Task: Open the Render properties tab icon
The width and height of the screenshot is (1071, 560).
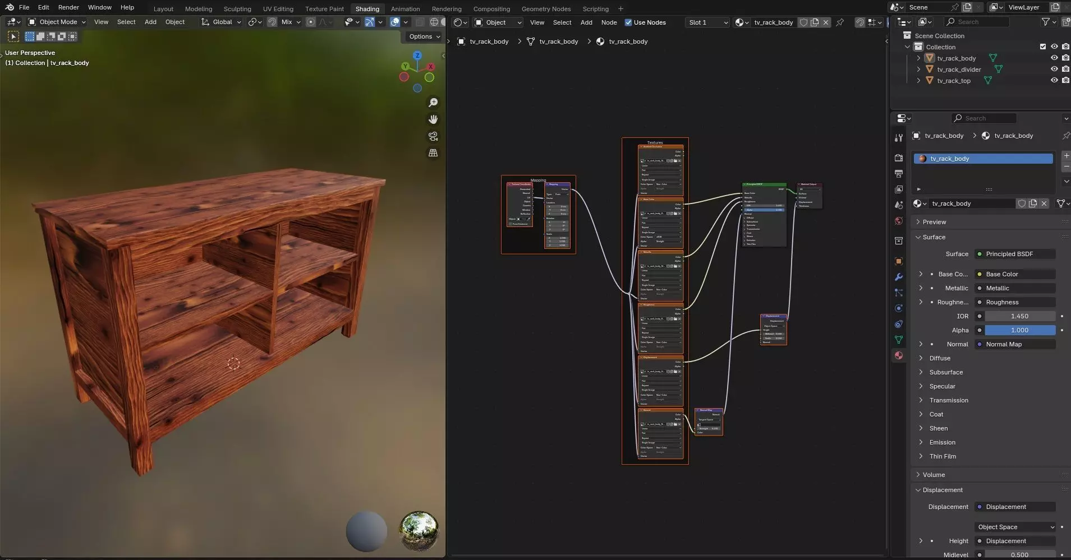Action: pyautogui.click(x=899, y=158)
